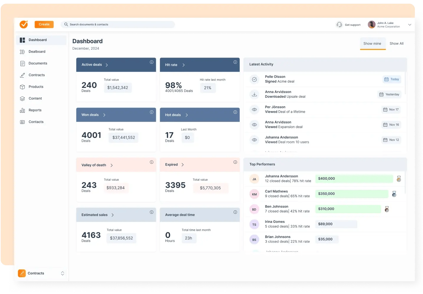
Task: Expand the user account dropdown arrow
Action: [410, 25]
